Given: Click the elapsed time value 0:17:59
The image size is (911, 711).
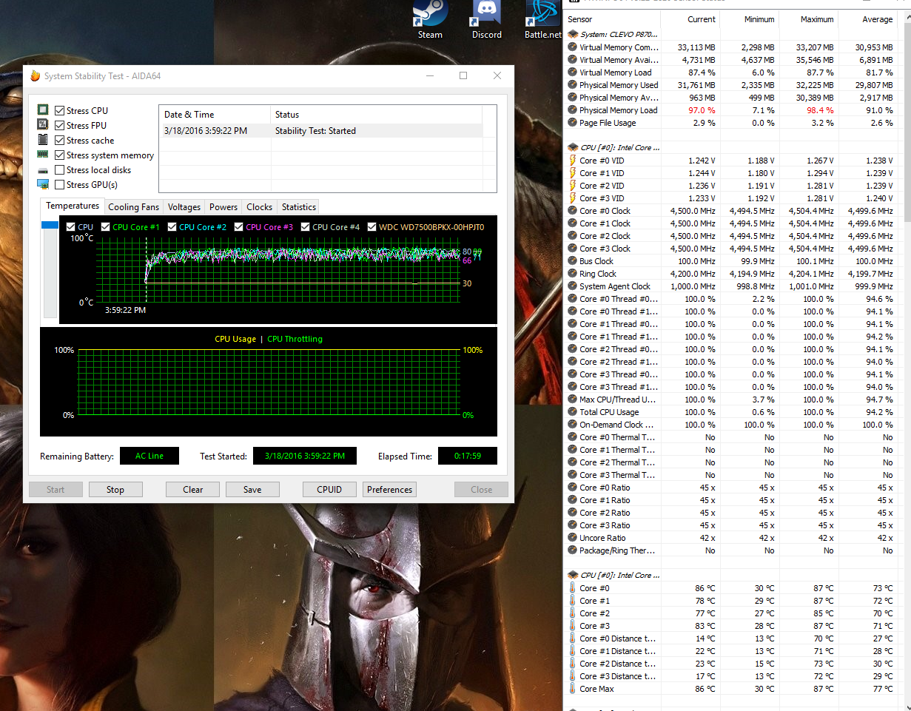Looking at the screenshot, I should [x=468, y=456].
